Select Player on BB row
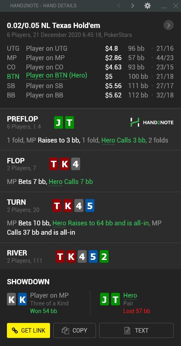This screenshot has height=346, width=181. [90, 95]
